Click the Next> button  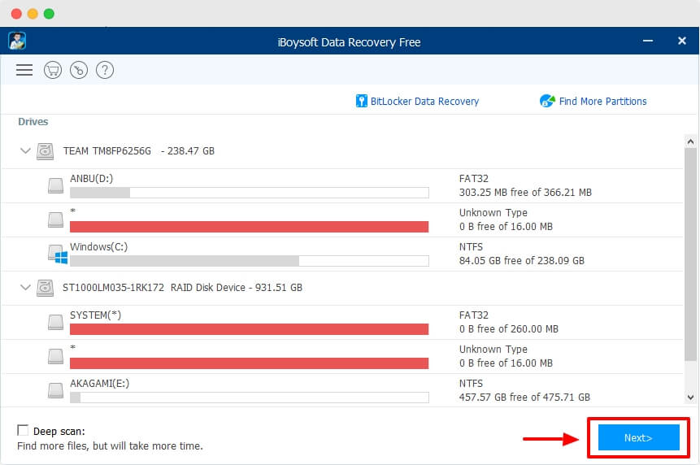(x=638, y=437)
